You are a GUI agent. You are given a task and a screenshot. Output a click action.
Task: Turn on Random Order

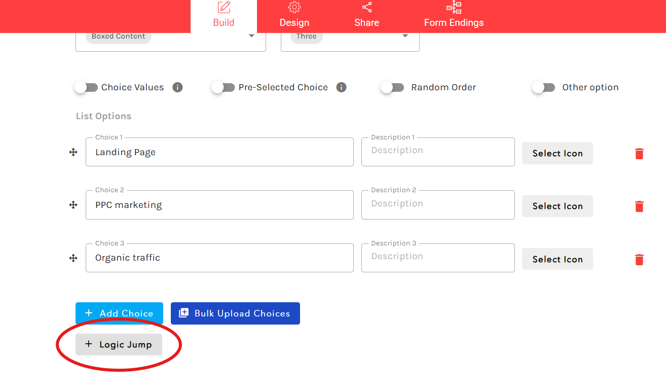(392, 87)
